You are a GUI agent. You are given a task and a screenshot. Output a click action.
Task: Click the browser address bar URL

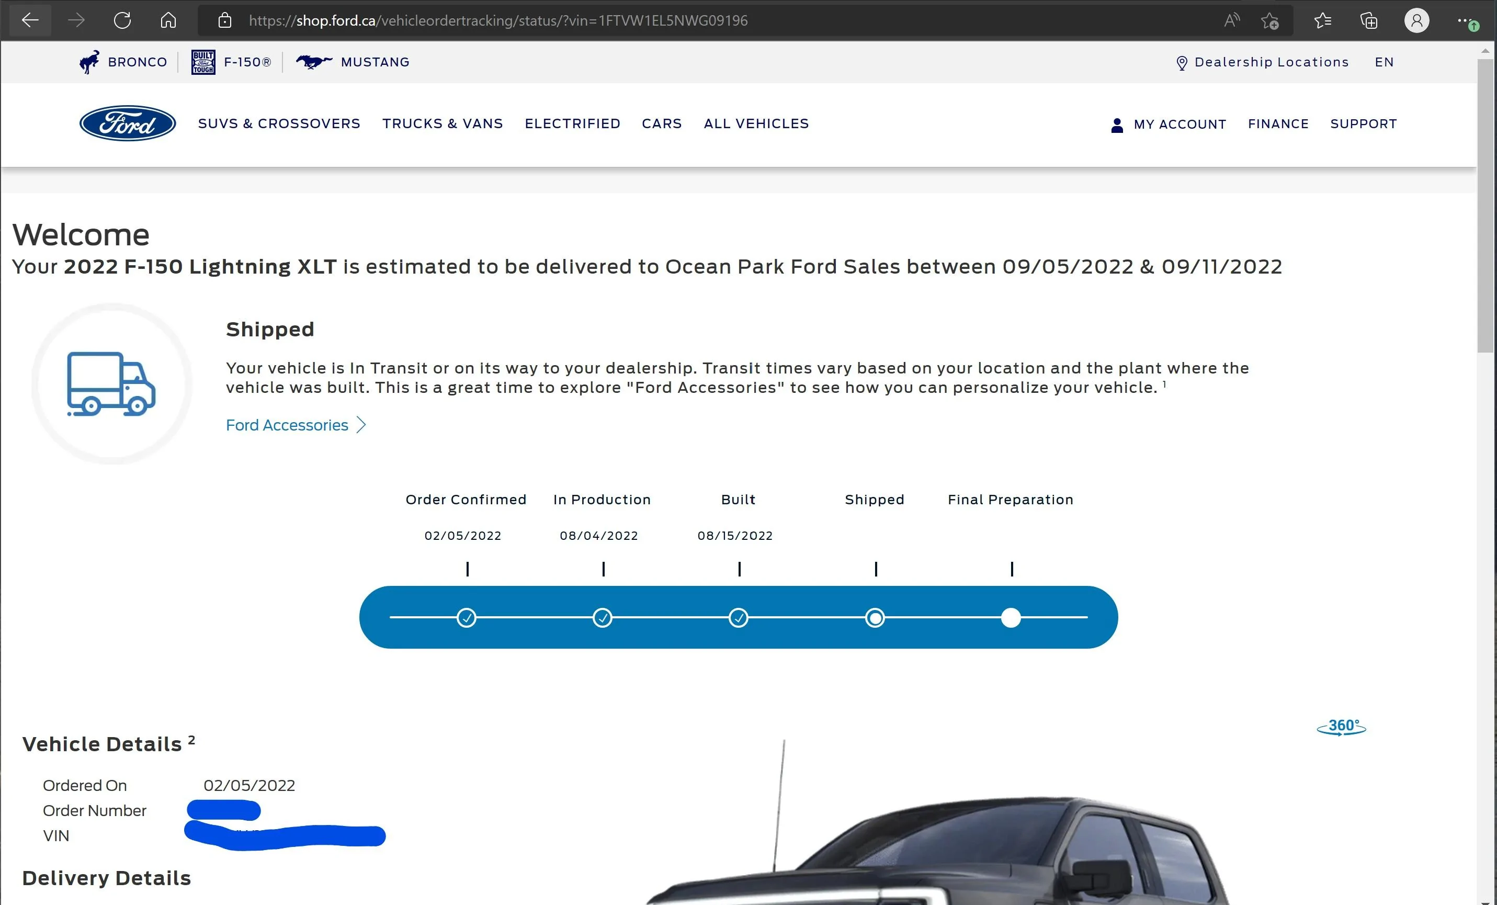pyautogui.click(x=498, y=21)
